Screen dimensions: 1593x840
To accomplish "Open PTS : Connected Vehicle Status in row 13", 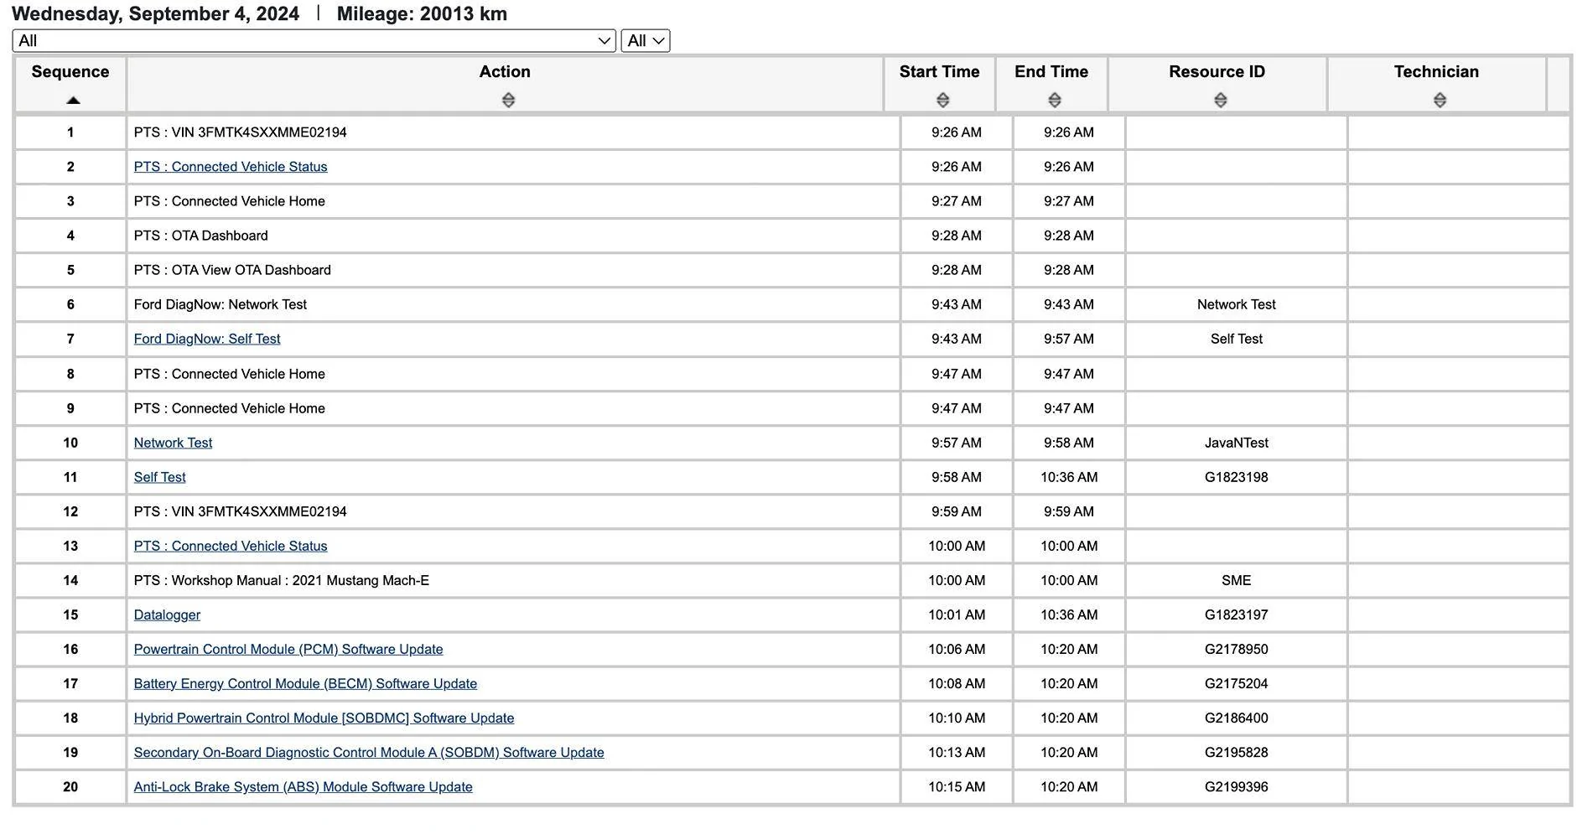I will (x=231, y=546).
